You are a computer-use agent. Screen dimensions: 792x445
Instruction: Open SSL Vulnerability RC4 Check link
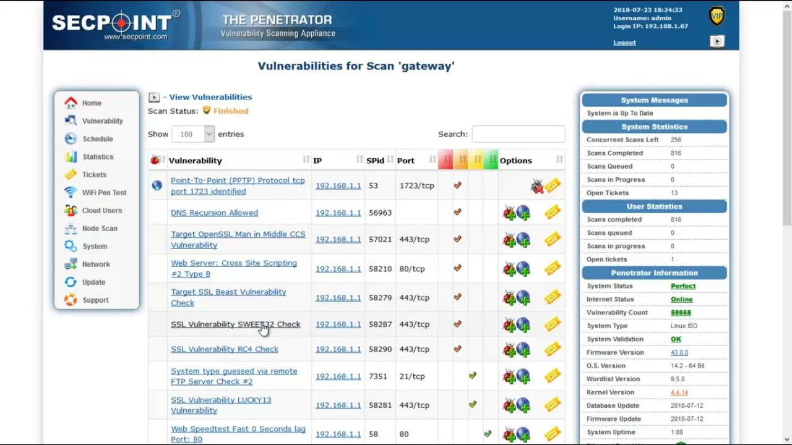tap(225, 349)
